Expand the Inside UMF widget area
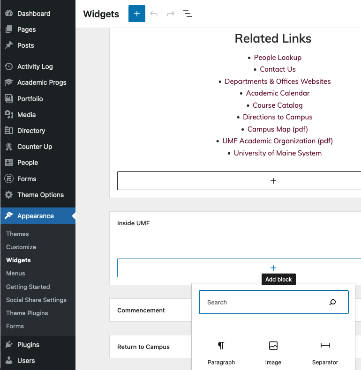361x370 pixels. click(134, 223)
